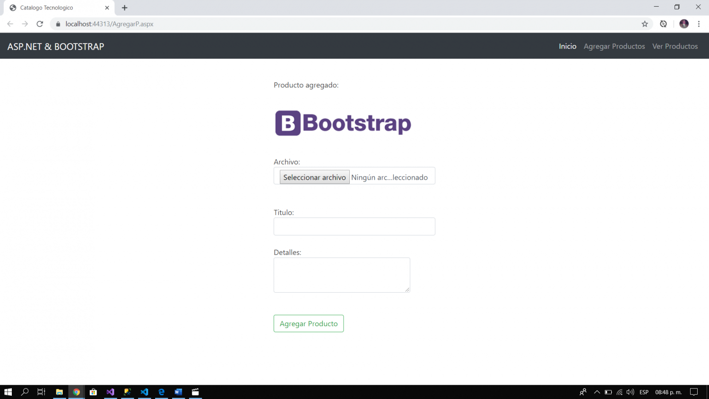Open the clock showing 08:48 p. m.
This screenshot has height=399, width=709.
click(x=668, y=392)
